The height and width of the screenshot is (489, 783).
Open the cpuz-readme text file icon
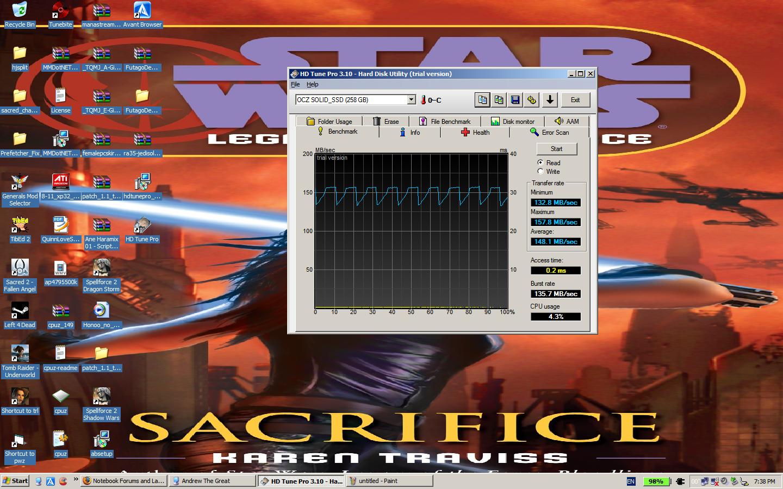[60, 358]
